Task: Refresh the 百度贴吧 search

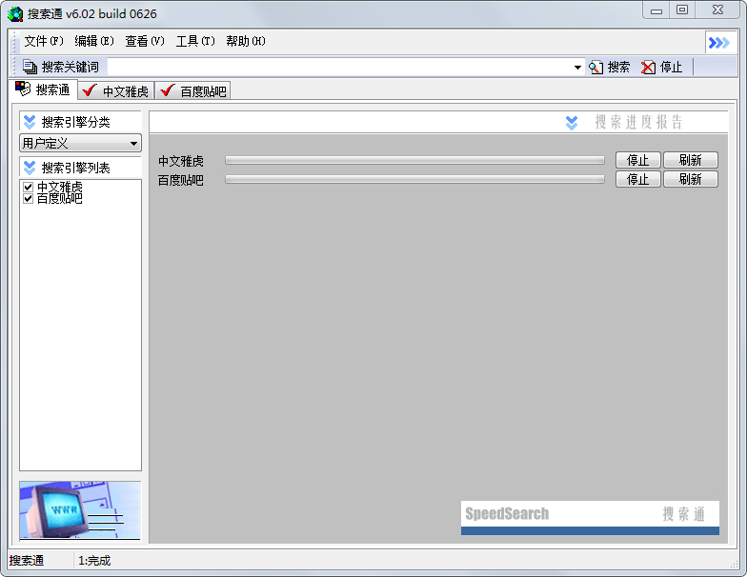Action: (x=690, y=179)
